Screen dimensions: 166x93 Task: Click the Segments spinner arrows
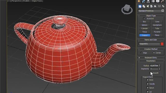(x=160, y=69)
